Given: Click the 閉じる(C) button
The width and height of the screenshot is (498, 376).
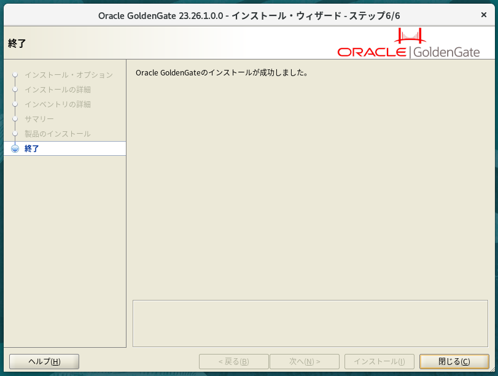Looking at the screenshot, I should click(x=454, y=361).
